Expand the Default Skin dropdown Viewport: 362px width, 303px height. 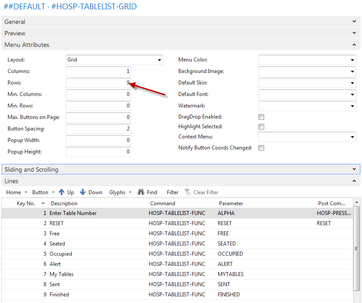(x=352, y=83)
